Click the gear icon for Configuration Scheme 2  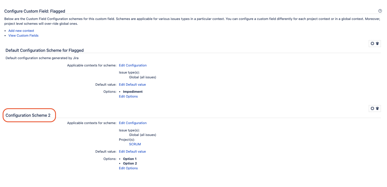point(372,108)
